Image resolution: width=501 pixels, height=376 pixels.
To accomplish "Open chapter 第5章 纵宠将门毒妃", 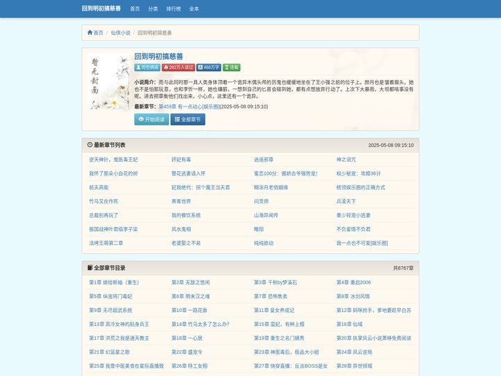I will (x=111, y=297).
